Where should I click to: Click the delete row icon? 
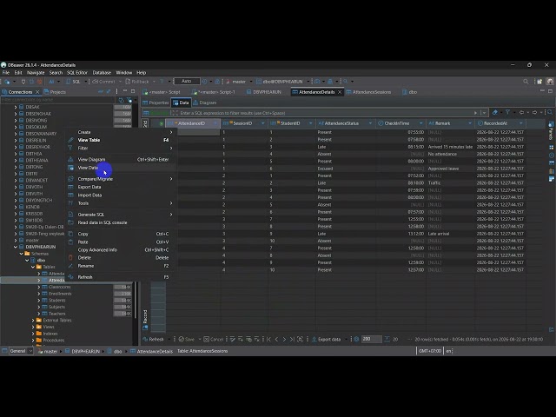point(257,340)
